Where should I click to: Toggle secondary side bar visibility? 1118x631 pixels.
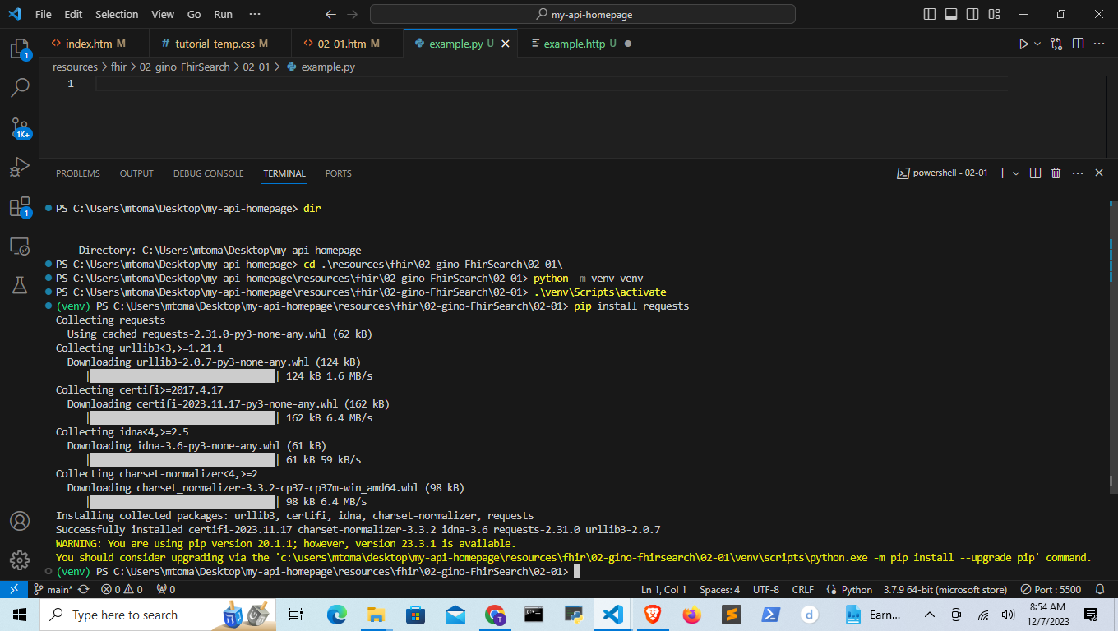coord(972,14)
